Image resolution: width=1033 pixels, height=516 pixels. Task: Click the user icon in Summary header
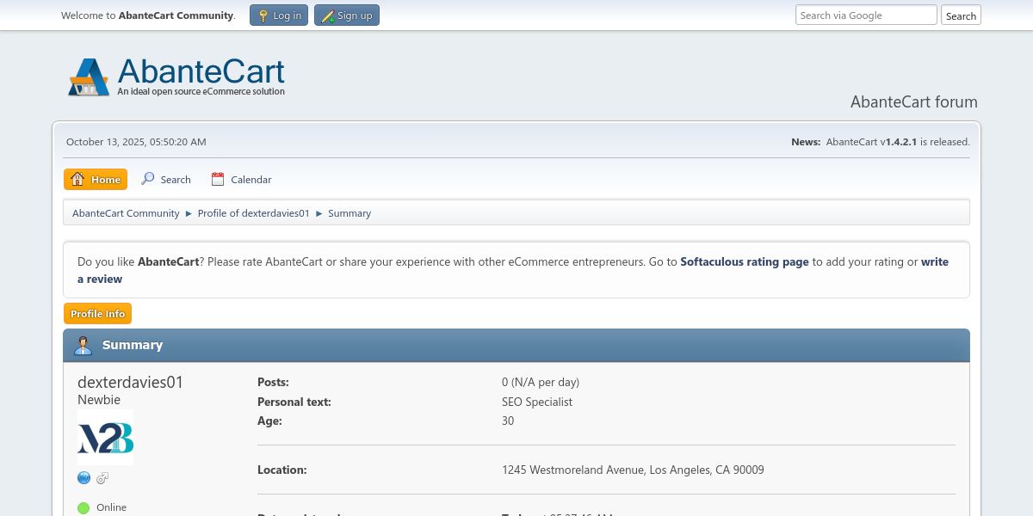click(x=83, y=346)
